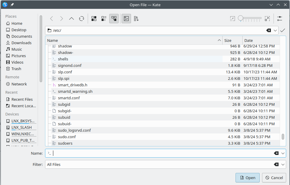Viewport: 290px width, 185px height.
Task: Clear the /etc/ location bar text
Action: (x=269, y=30)
